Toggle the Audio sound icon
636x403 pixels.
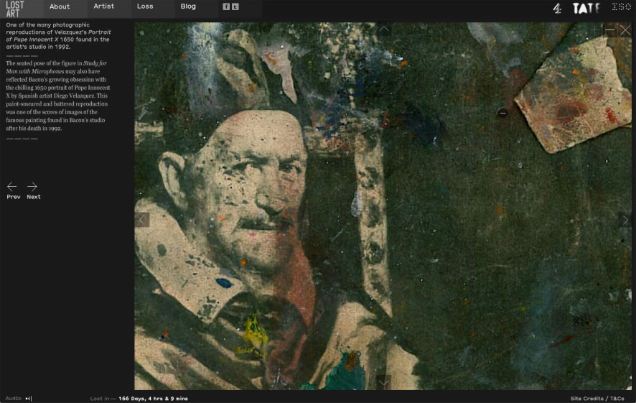tap(29, 399)
